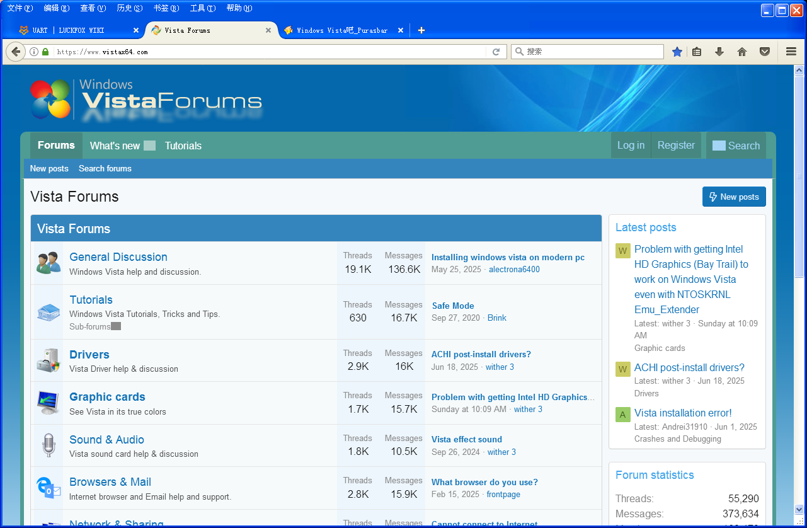The height and width of the screenshot is (528, 807).
Task: Click the vertical scrollbar down arrow
Action: pos(799,509)
